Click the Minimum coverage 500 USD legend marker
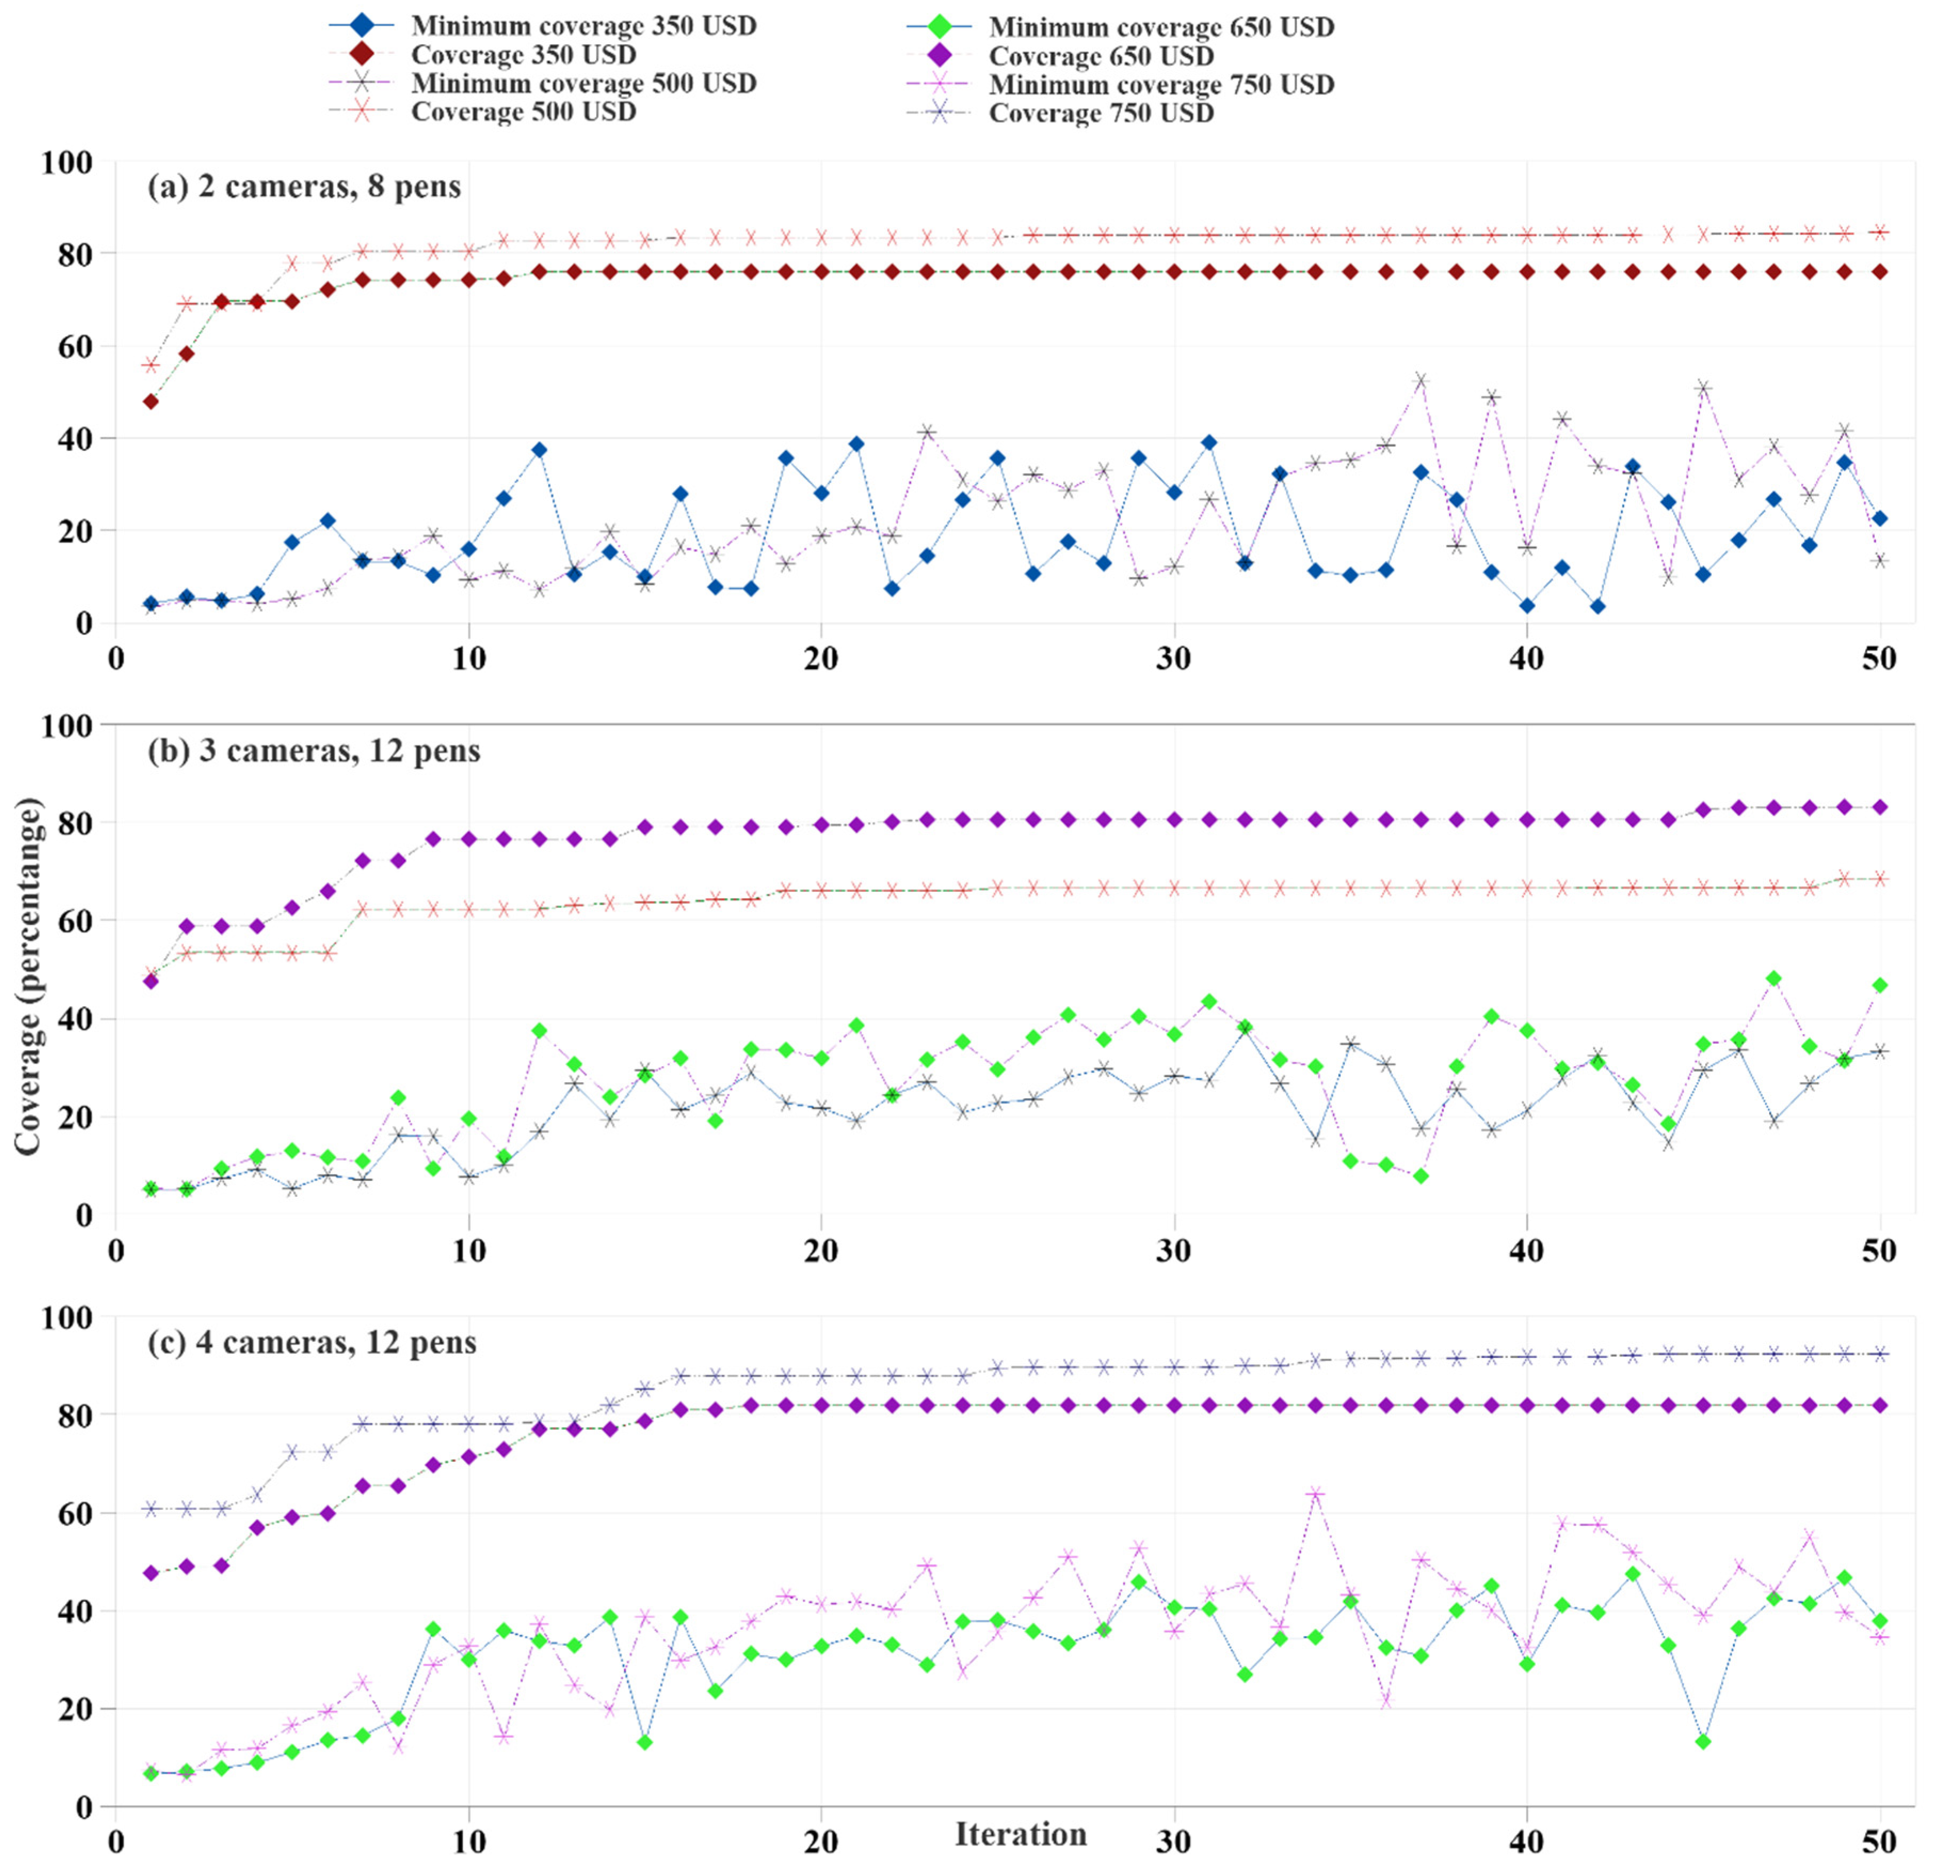This screenshot has height=1876, width=1960. [362, 83]
